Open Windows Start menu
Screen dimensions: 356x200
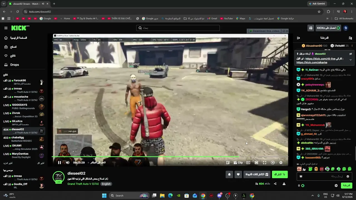coord(104,196)
